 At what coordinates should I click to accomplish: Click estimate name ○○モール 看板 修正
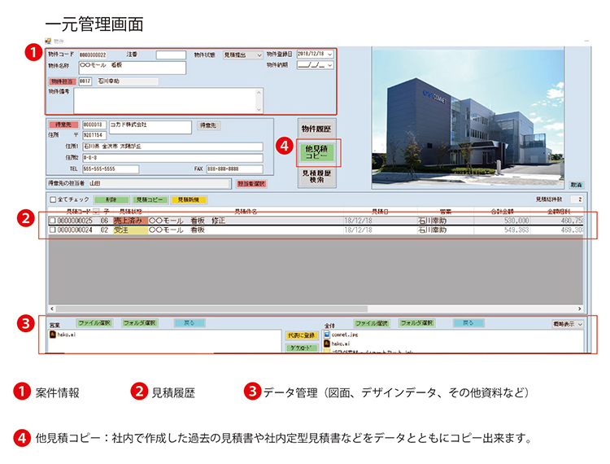(x=187, y=221)
